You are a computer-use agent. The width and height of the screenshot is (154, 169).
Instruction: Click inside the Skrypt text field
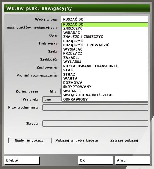point(95,123)
